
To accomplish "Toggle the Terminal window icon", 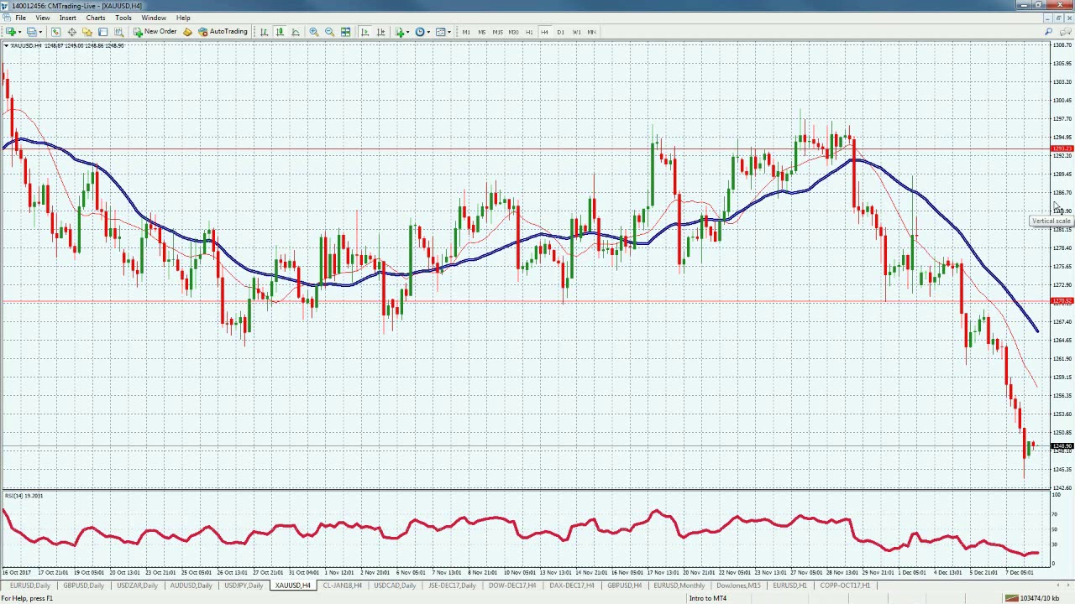I will click(x=102, y=32).
